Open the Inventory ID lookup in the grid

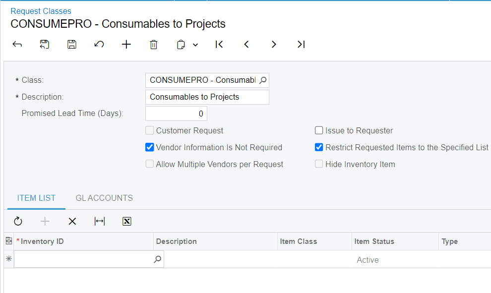(x=158, y=259)
